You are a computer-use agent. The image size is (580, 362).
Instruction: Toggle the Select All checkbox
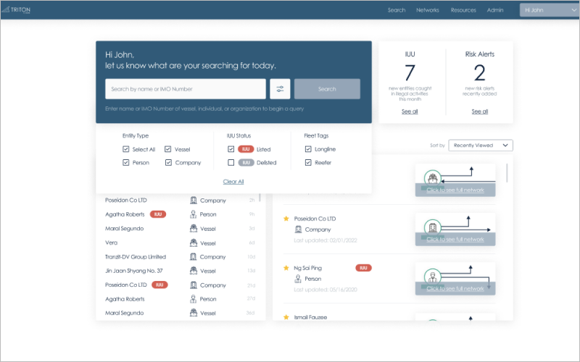pos(126,149)
